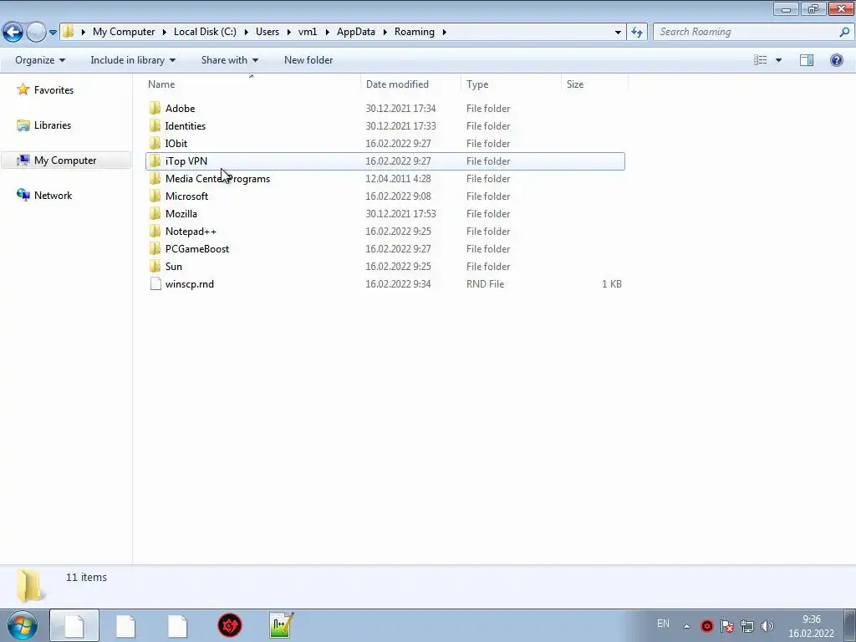The height and width of the screenshot is (642, 856).
Task: Open the Help button
Action: pyautogui.click(x=836, y=60)
